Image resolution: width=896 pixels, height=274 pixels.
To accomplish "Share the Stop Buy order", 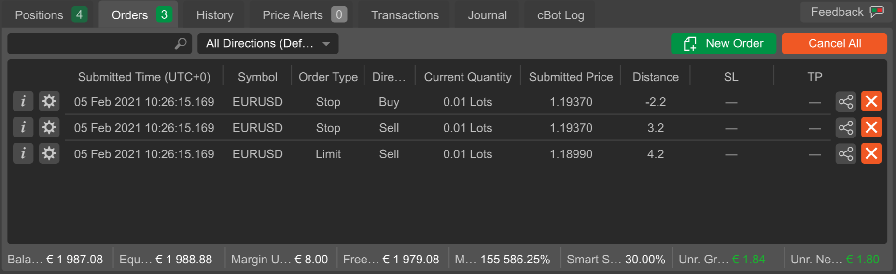I will tap(846, 101).
